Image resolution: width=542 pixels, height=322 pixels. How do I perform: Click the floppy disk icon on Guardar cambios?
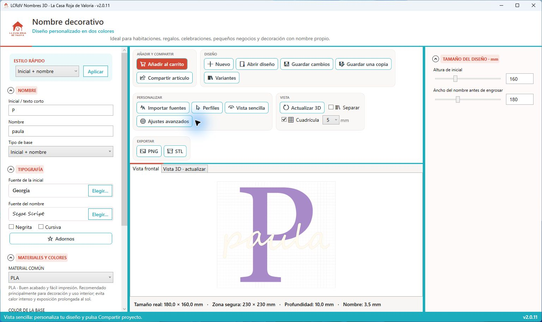click(x=287, y=64)
